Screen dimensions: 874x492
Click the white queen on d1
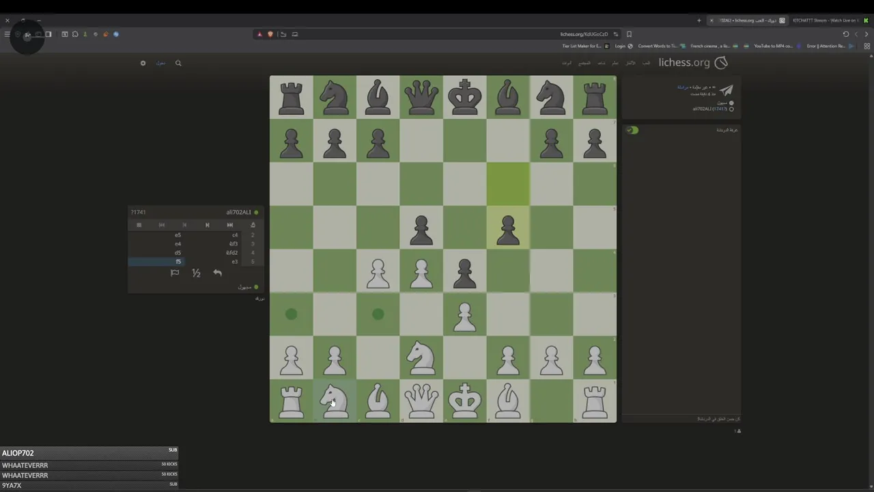point(421,400)
